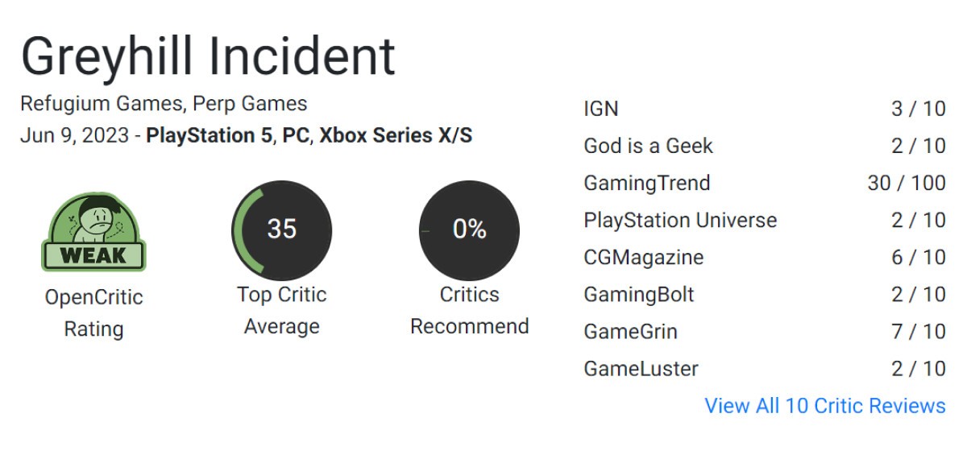Click GameGrin's 7 / 10 score
The height and width of the screenshot is (451, 967).
tap(919, 331)
